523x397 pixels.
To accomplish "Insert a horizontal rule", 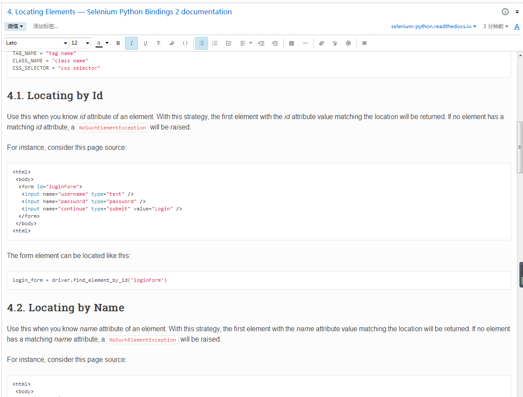I will click(x=305, y=43).
